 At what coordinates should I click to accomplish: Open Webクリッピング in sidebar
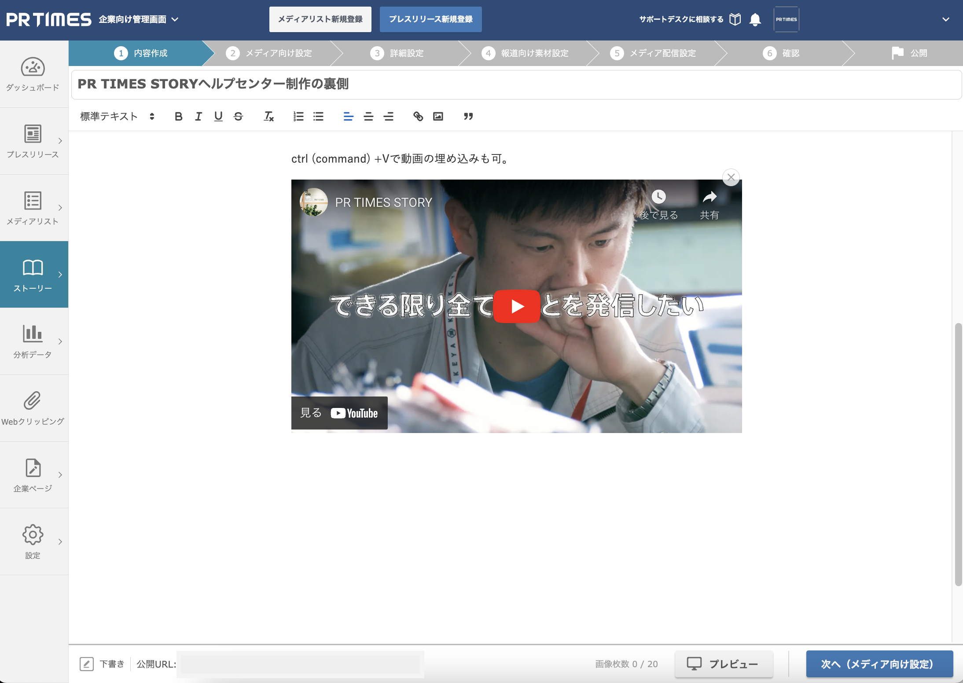click(x=33, y=408)
